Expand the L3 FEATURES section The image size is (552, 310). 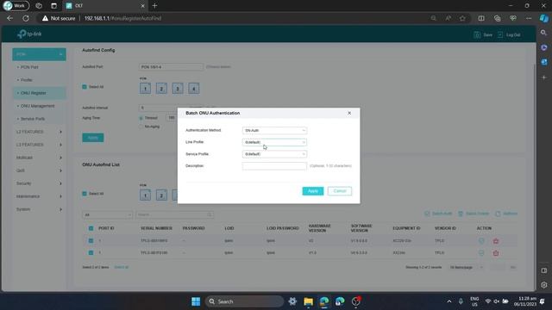click(x=39, y=145)
